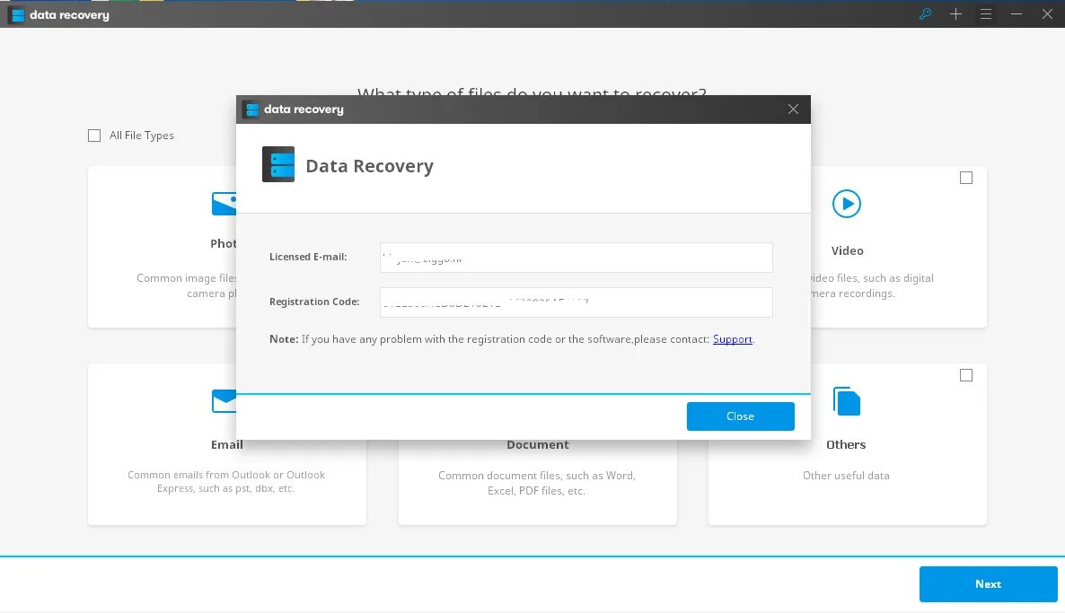Select the Others card title
Image resolution: width=1065 pixels, height=613 pixels.
[x=846, y=445]
